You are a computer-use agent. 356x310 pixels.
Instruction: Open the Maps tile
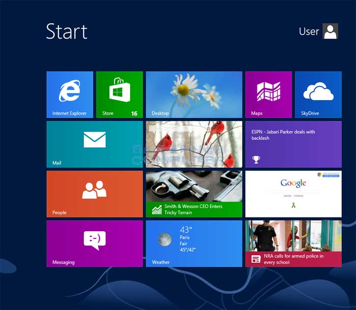pos(269,95)
